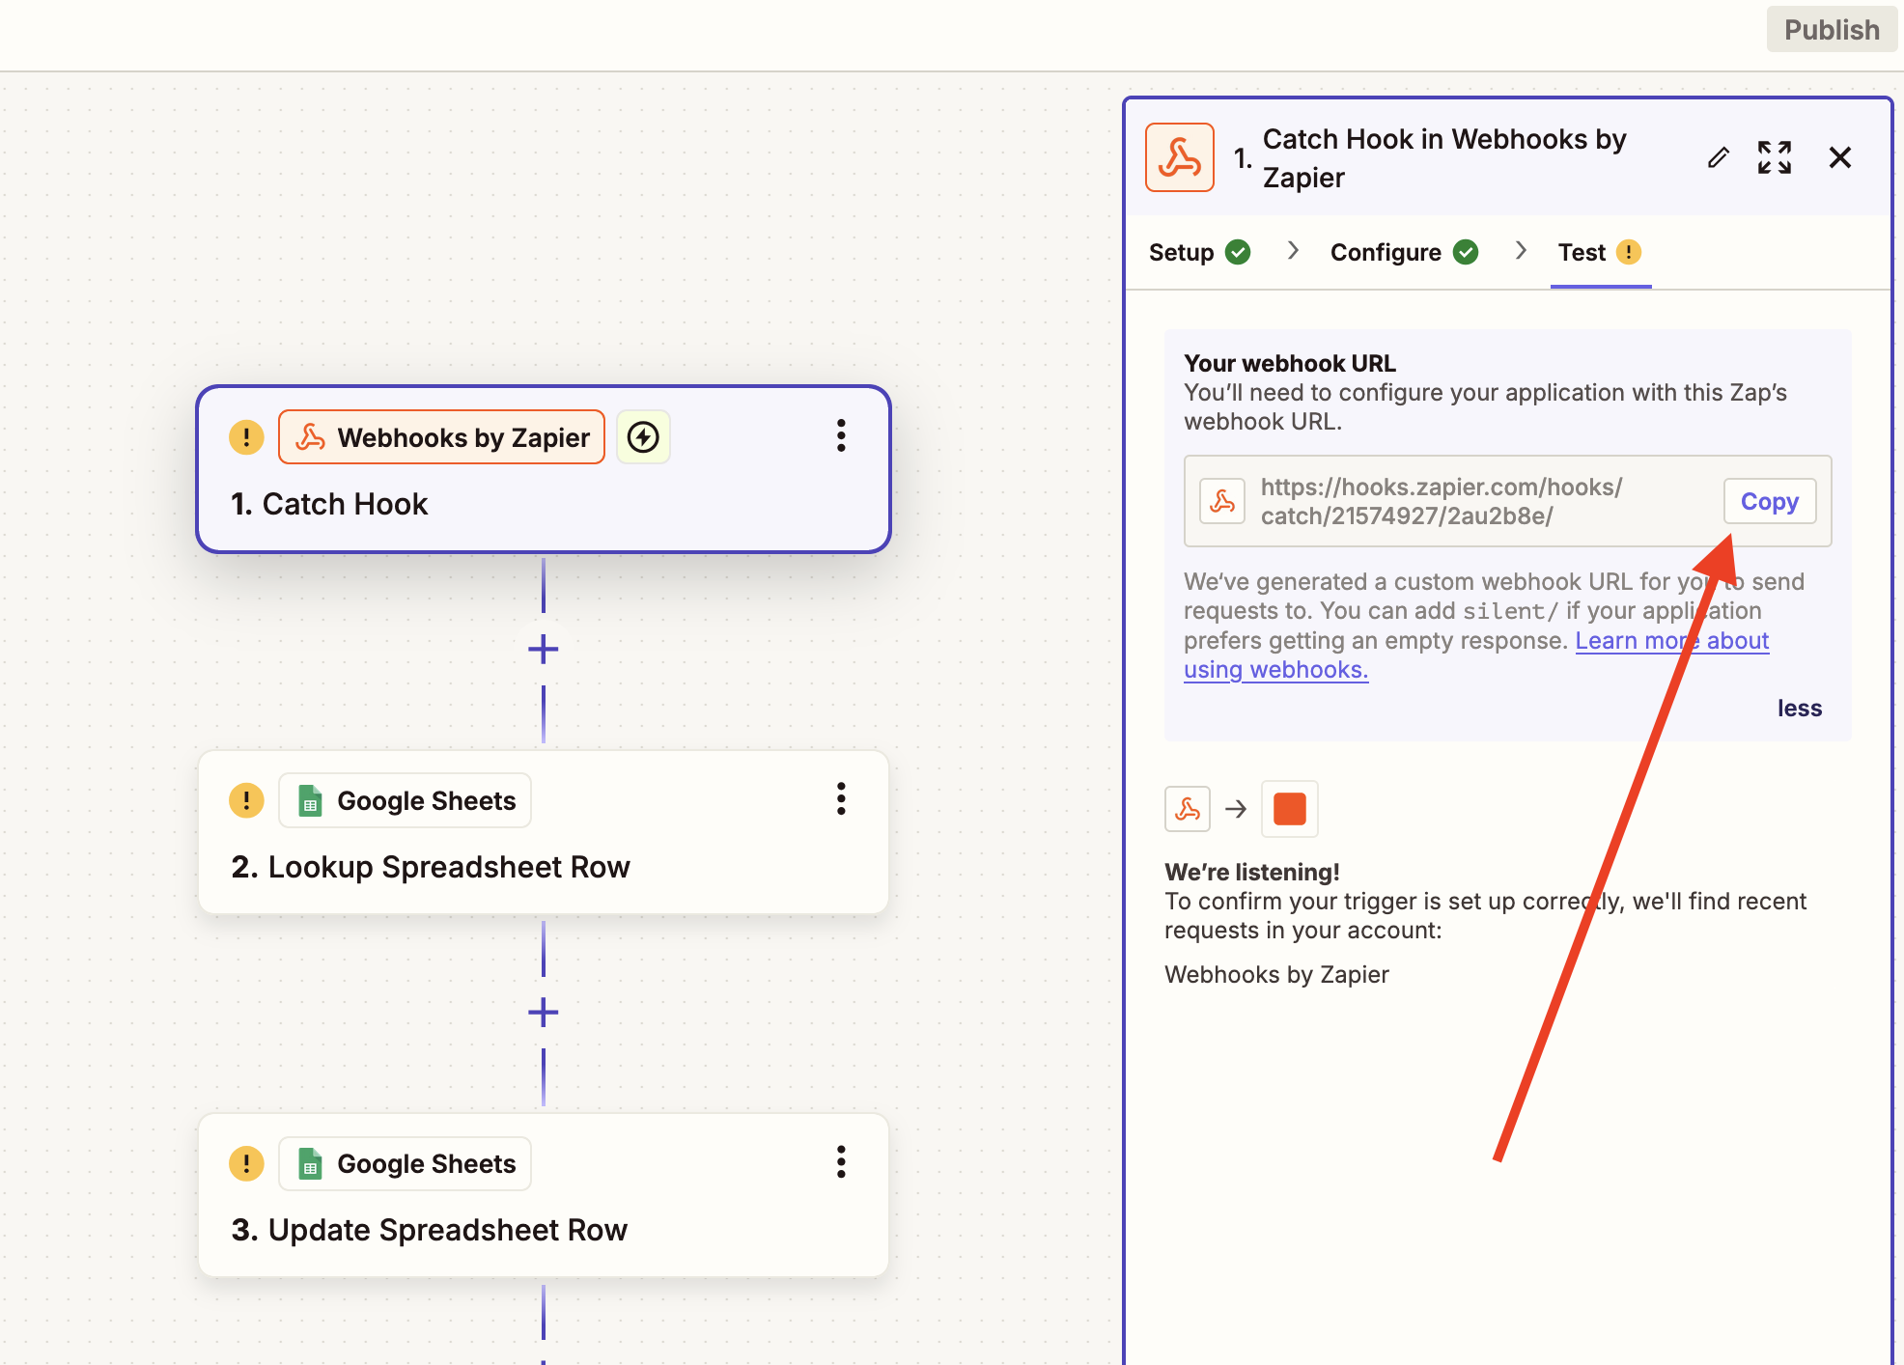1904x1365 pixels.
Task: Click Catch Hook in Webhooks by Zapier title
Action: [x=1444, y=157]
